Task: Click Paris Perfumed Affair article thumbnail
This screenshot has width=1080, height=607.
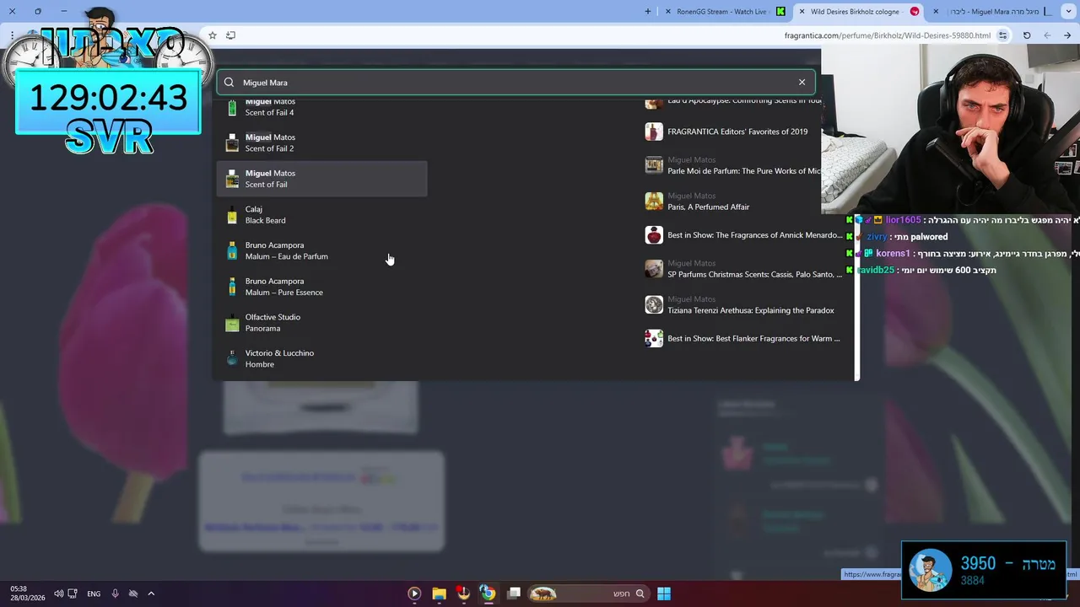Action: (654, 201)
